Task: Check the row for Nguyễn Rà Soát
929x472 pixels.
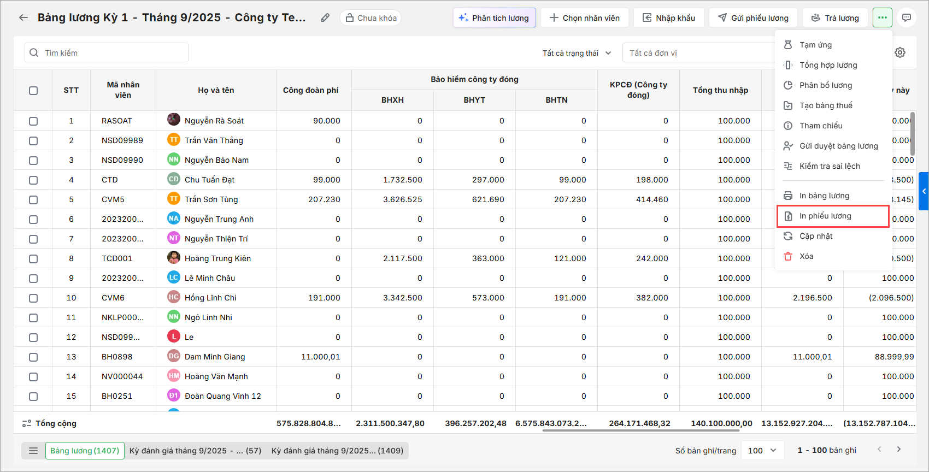Action: pyautogui.click(x=33, y=121)
